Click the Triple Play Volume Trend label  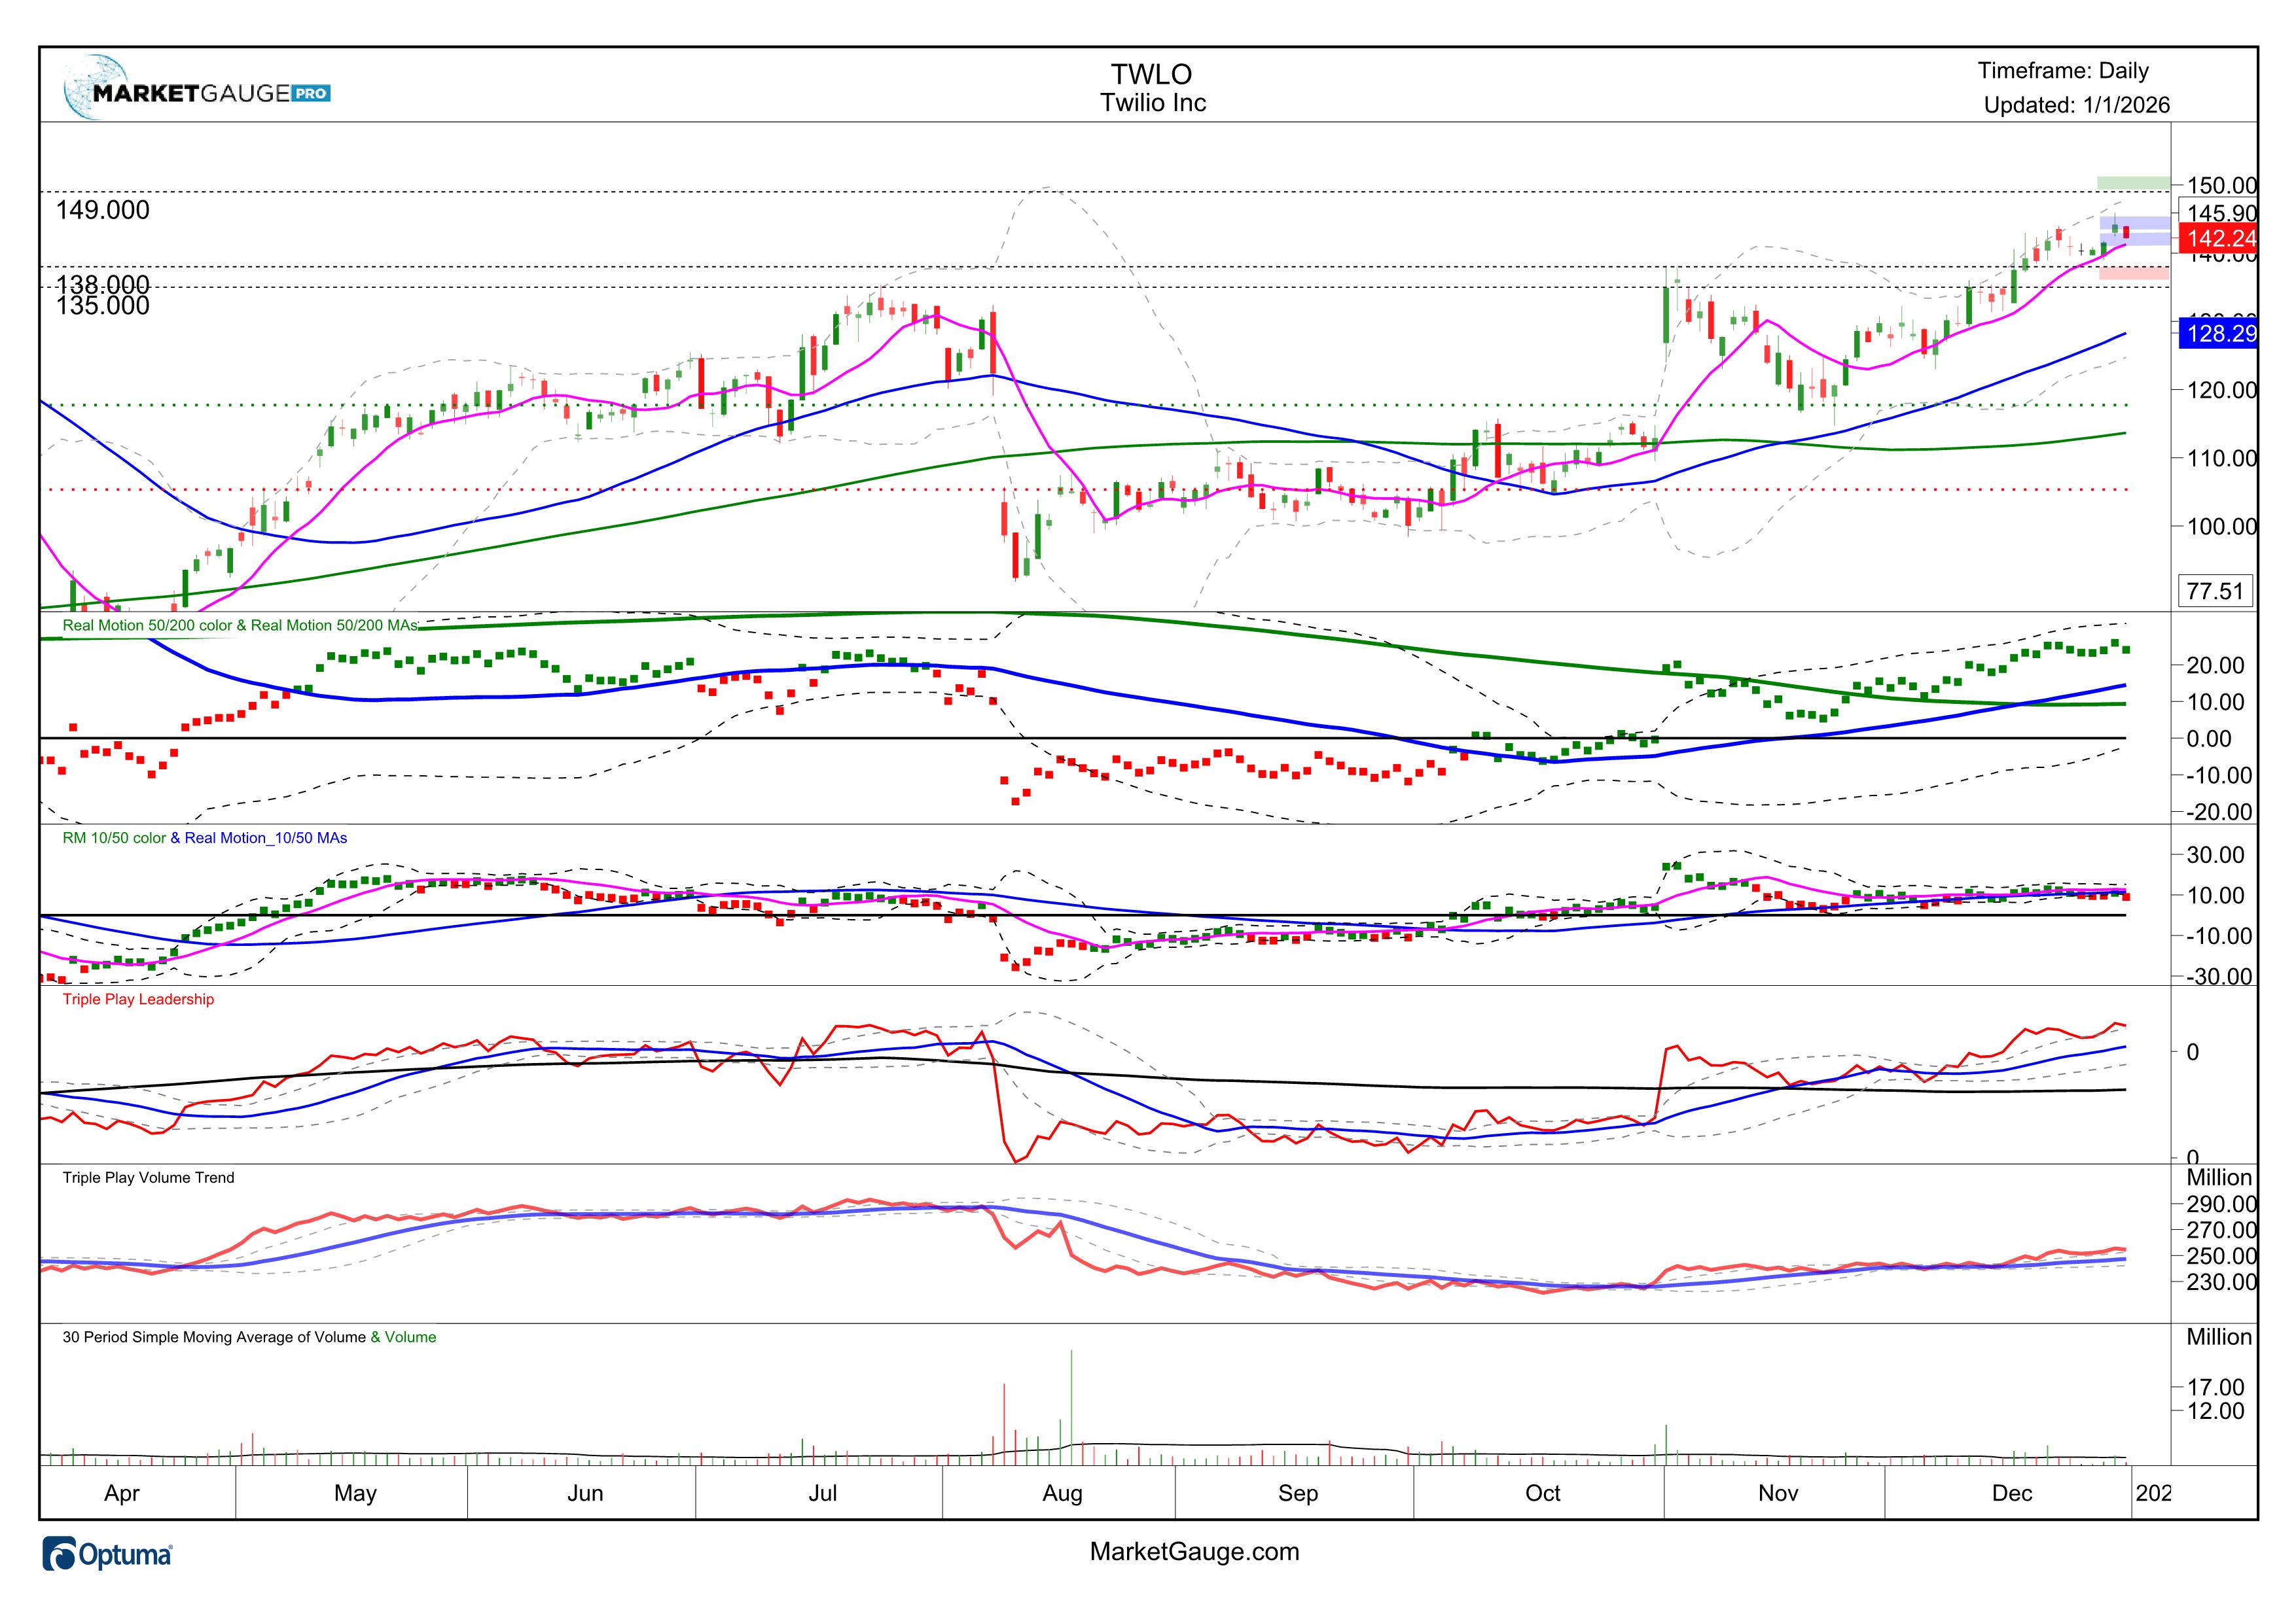coord(148,1178)
